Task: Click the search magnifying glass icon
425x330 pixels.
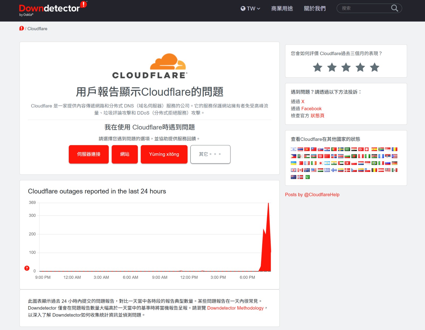Action: [395, 8]
